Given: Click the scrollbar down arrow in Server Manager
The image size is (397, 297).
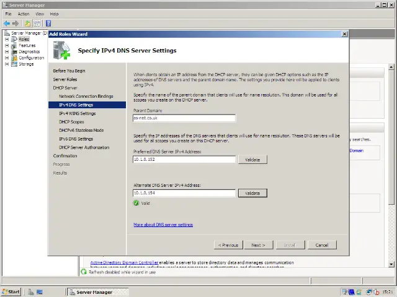Looking at the screenshot, I should [x=391, y=264].
